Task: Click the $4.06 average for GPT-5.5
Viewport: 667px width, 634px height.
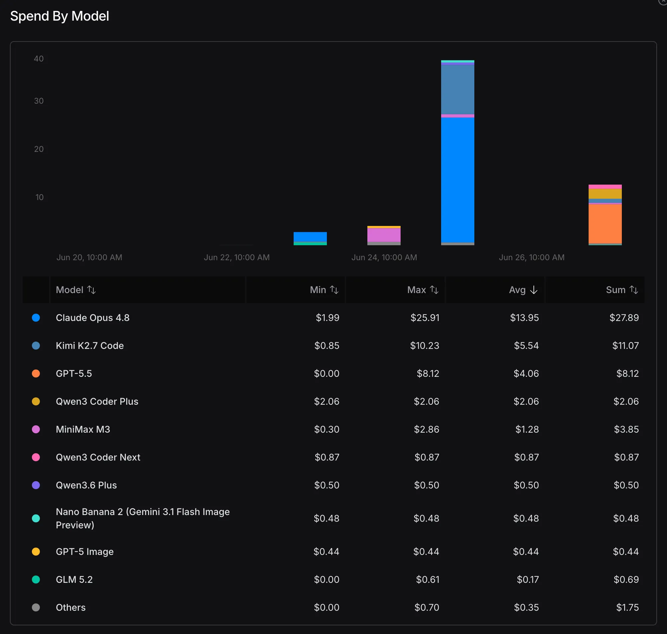Action: coord(526,373)
